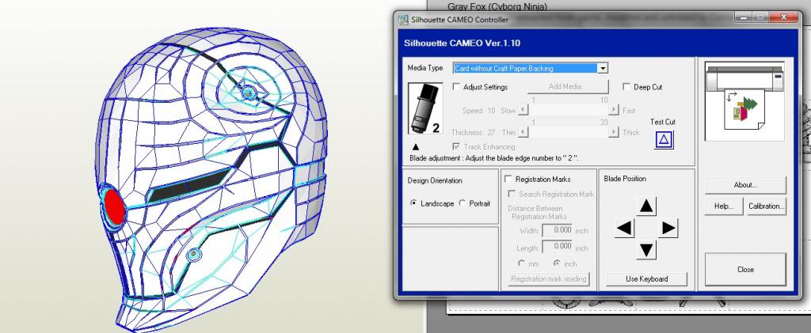Enable the Registration Marks checkbox
This screenshot has width=811, height=333.
click(508, 179)
